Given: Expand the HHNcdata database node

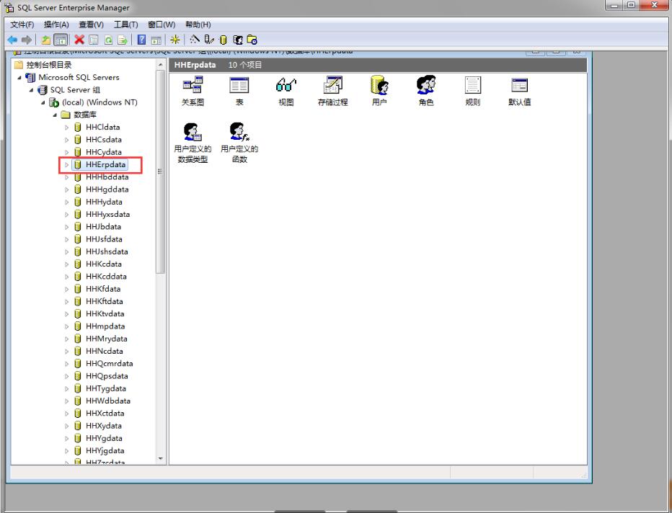Looking at the screenshot, I should 66,351.
